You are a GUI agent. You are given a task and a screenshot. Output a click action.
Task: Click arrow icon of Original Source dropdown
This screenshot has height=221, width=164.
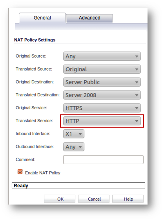(x=137, y=56)
